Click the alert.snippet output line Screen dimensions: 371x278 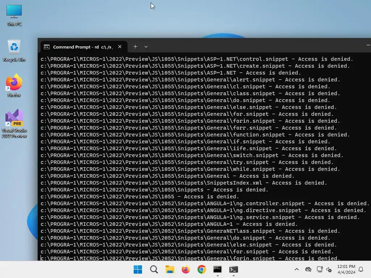[x=190, y=80]
